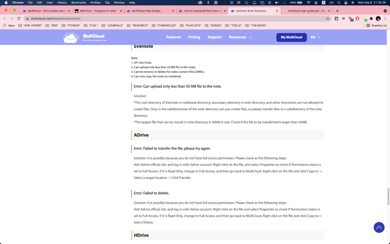
Task: Open the Reading List
Action: (377, 26)
